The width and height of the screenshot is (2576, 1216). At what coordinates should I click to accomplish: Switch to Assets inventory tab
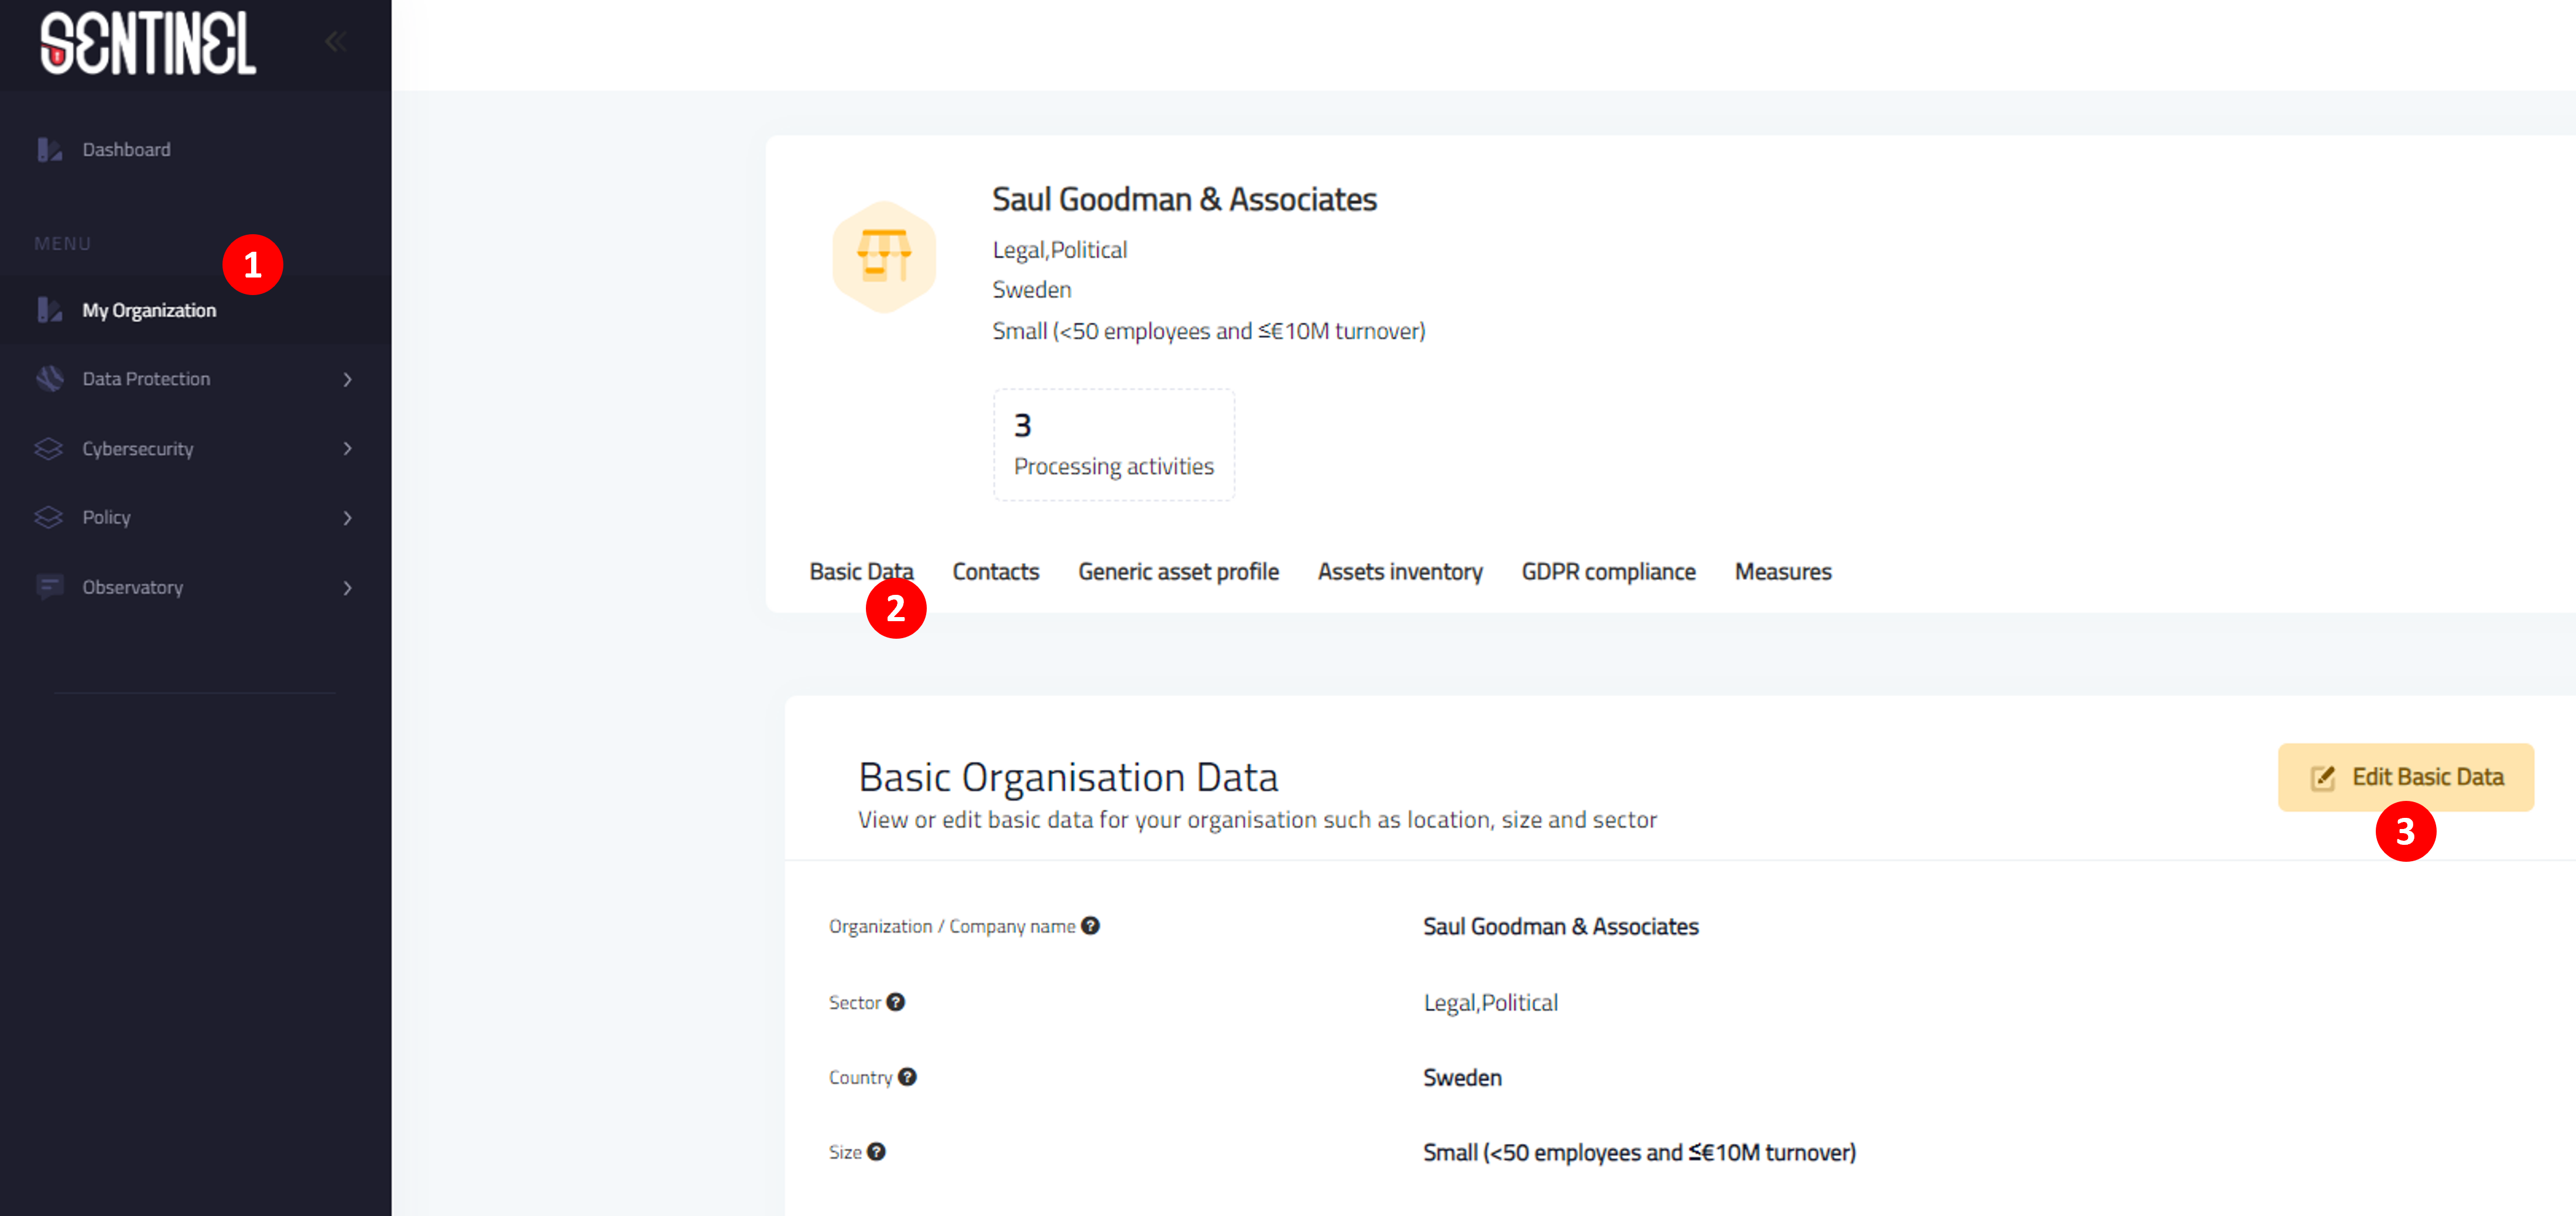click(1400, 572)
